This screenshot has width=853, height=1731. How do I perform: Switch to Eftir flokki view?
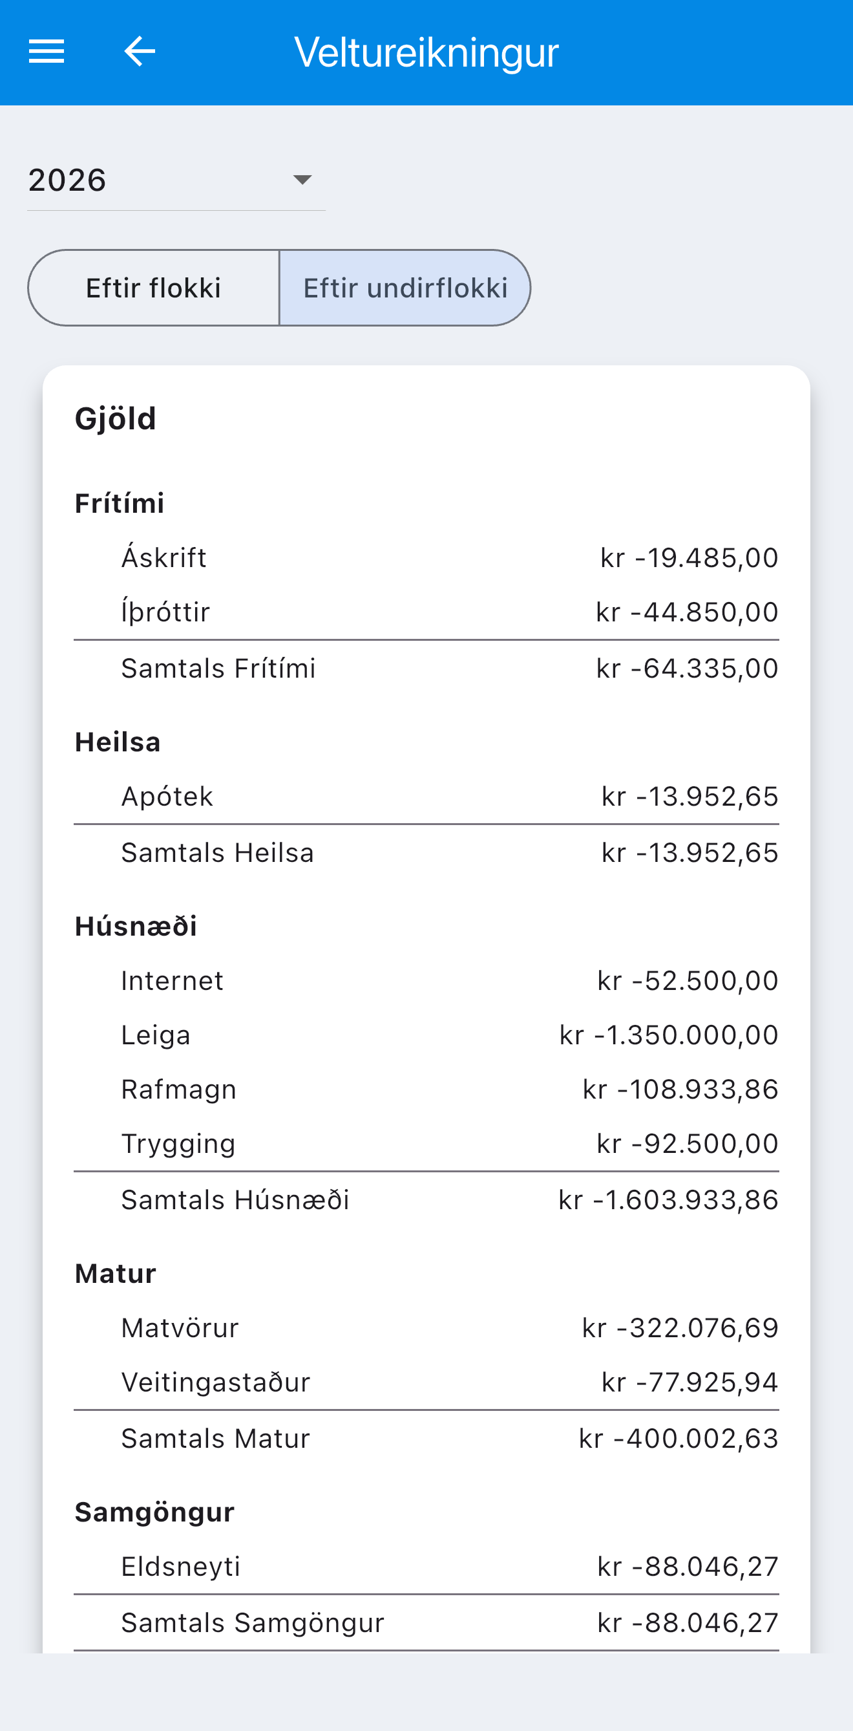pos(153,288)
